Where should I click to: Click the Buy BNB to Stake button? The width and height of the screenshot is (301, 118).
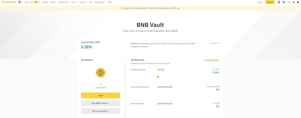click(101, 103)
